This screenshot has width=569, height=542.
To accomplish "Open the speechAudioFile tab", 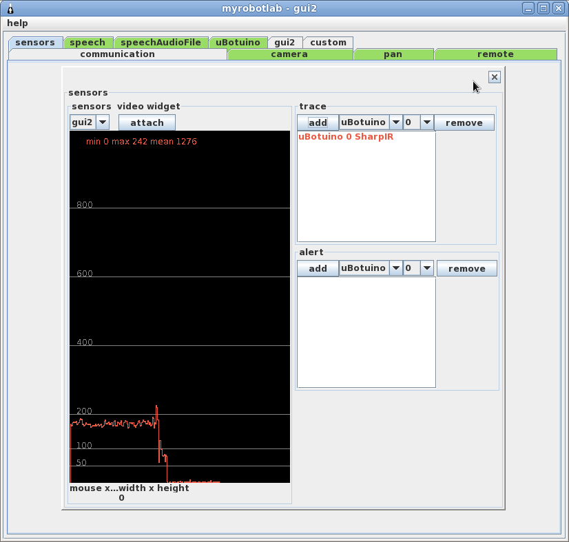I will pos(161,43).
